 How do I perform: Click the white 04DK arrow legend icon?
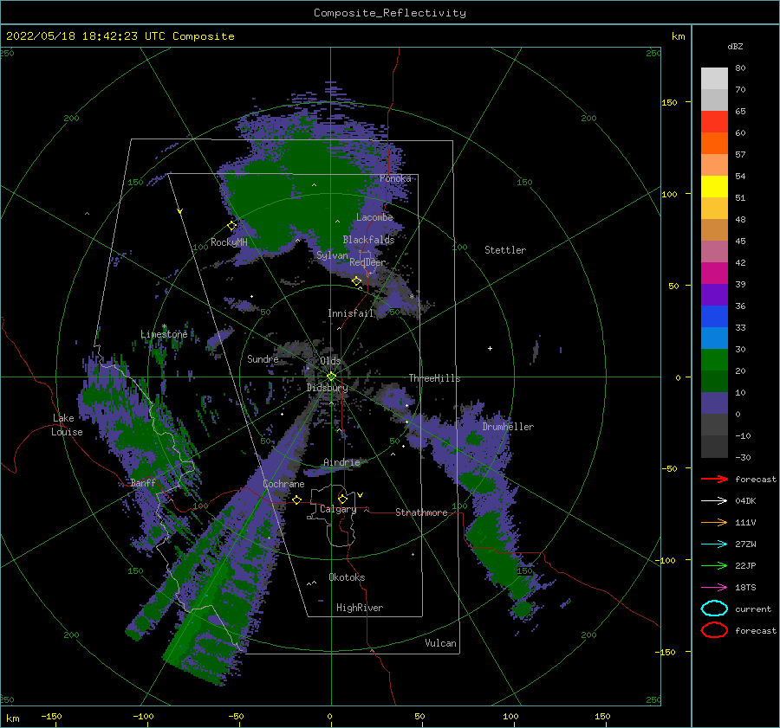coord(714,500)
